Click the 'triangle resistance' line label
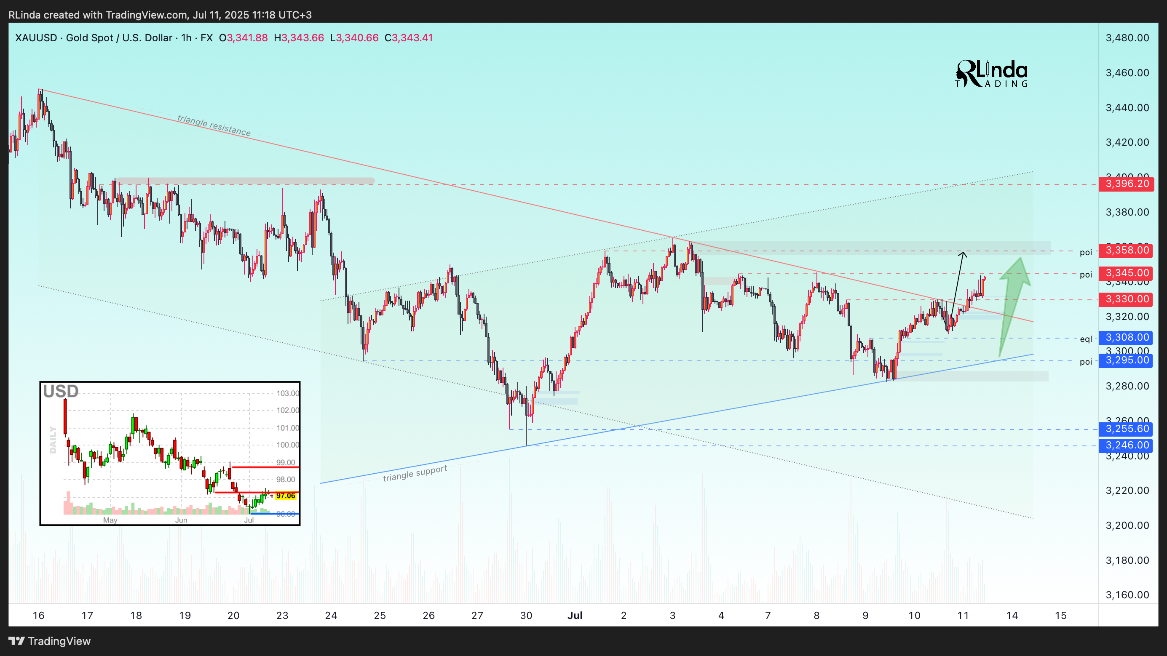The width and height of the screenshot is (1167, 656). (214, 125)
